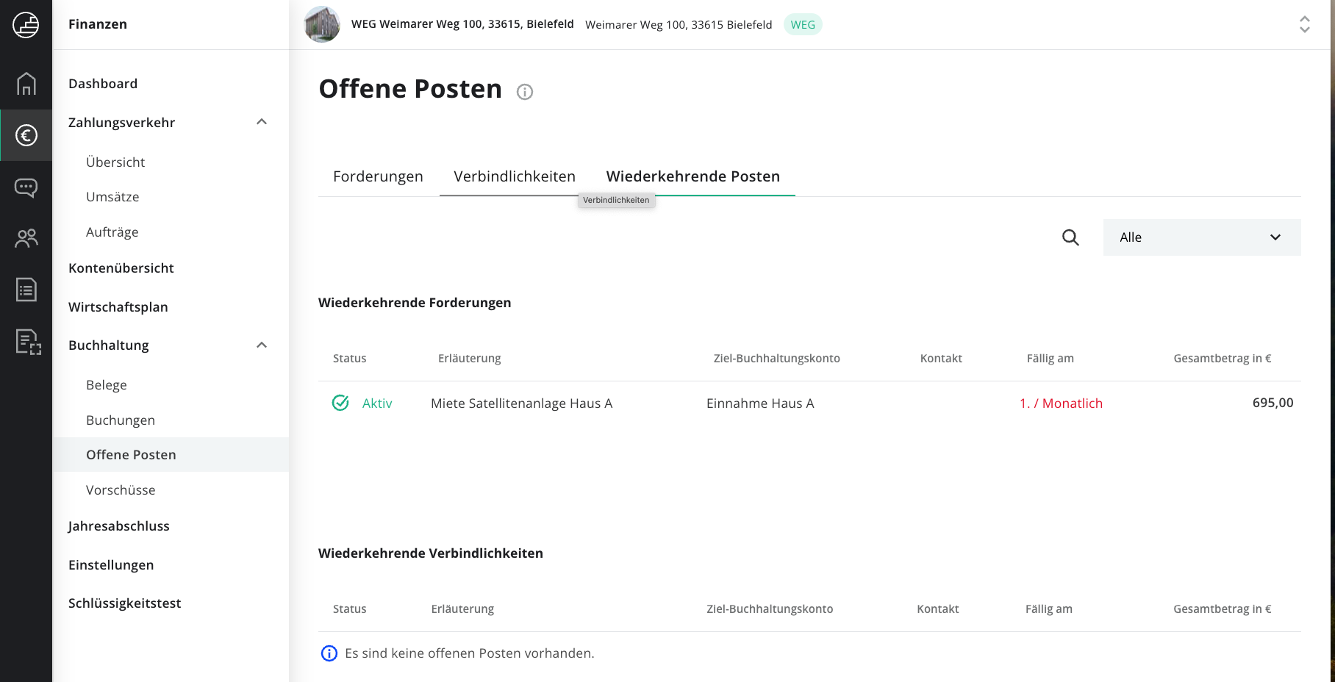Open the document list icon in sidebar
Screen dimensions: 1335x682
(26, 290)
